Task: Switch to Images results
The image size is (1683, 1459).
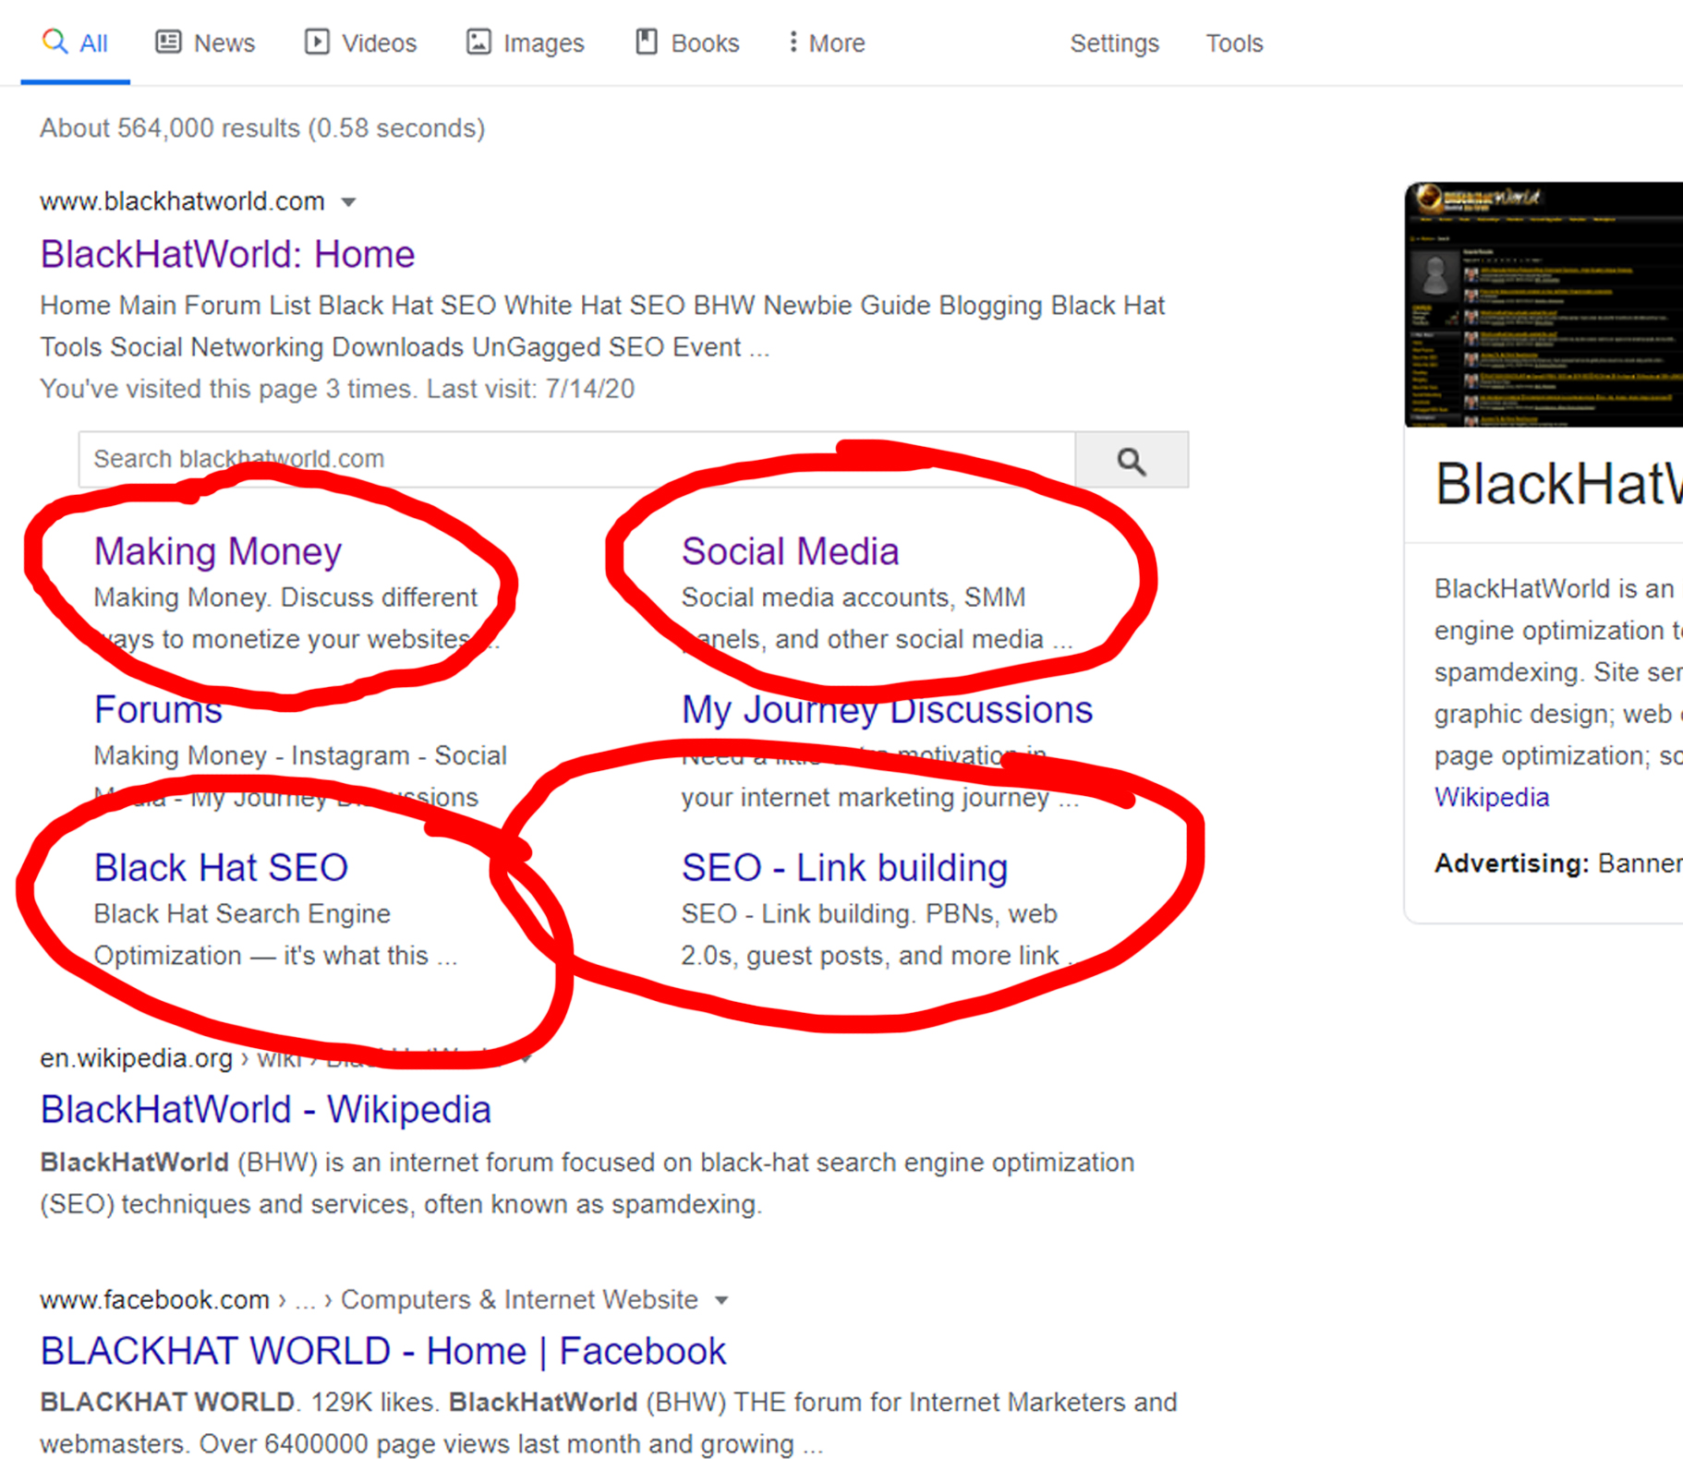Action: click(525, 43)
